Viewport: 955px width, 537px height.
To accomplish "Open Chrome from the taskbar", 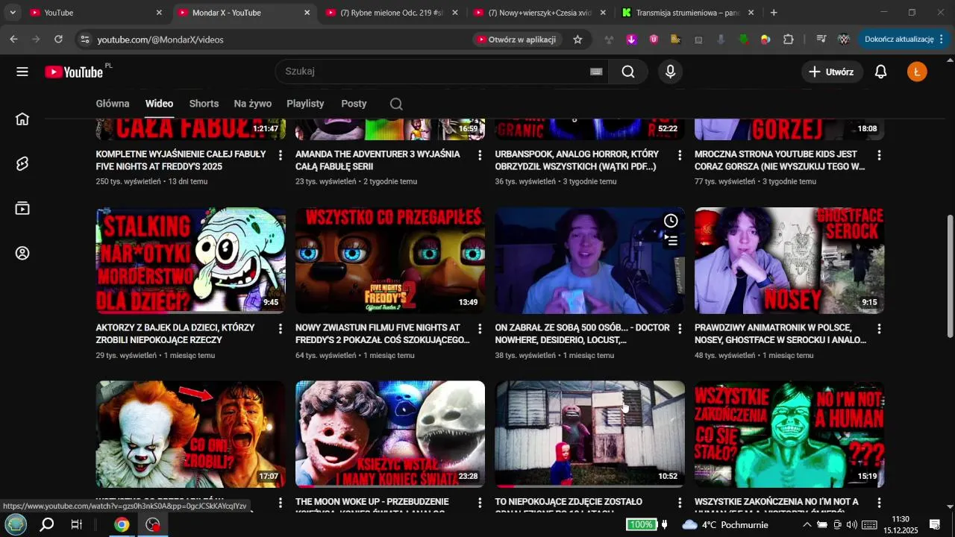I will [122, 524].
